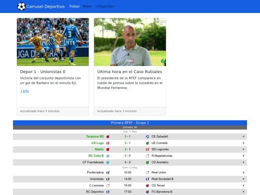Click the CD Lugo team name

tap(97, 143)
